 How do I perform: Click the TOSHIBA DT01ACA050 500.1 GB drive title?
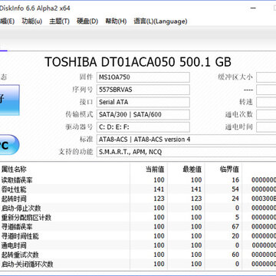tap(138, 62)
